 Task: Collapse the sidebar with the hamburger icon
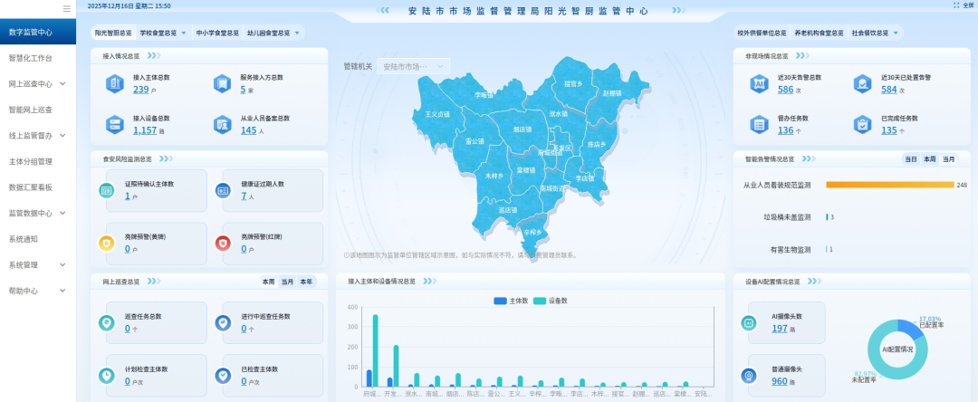coord(66,8)
